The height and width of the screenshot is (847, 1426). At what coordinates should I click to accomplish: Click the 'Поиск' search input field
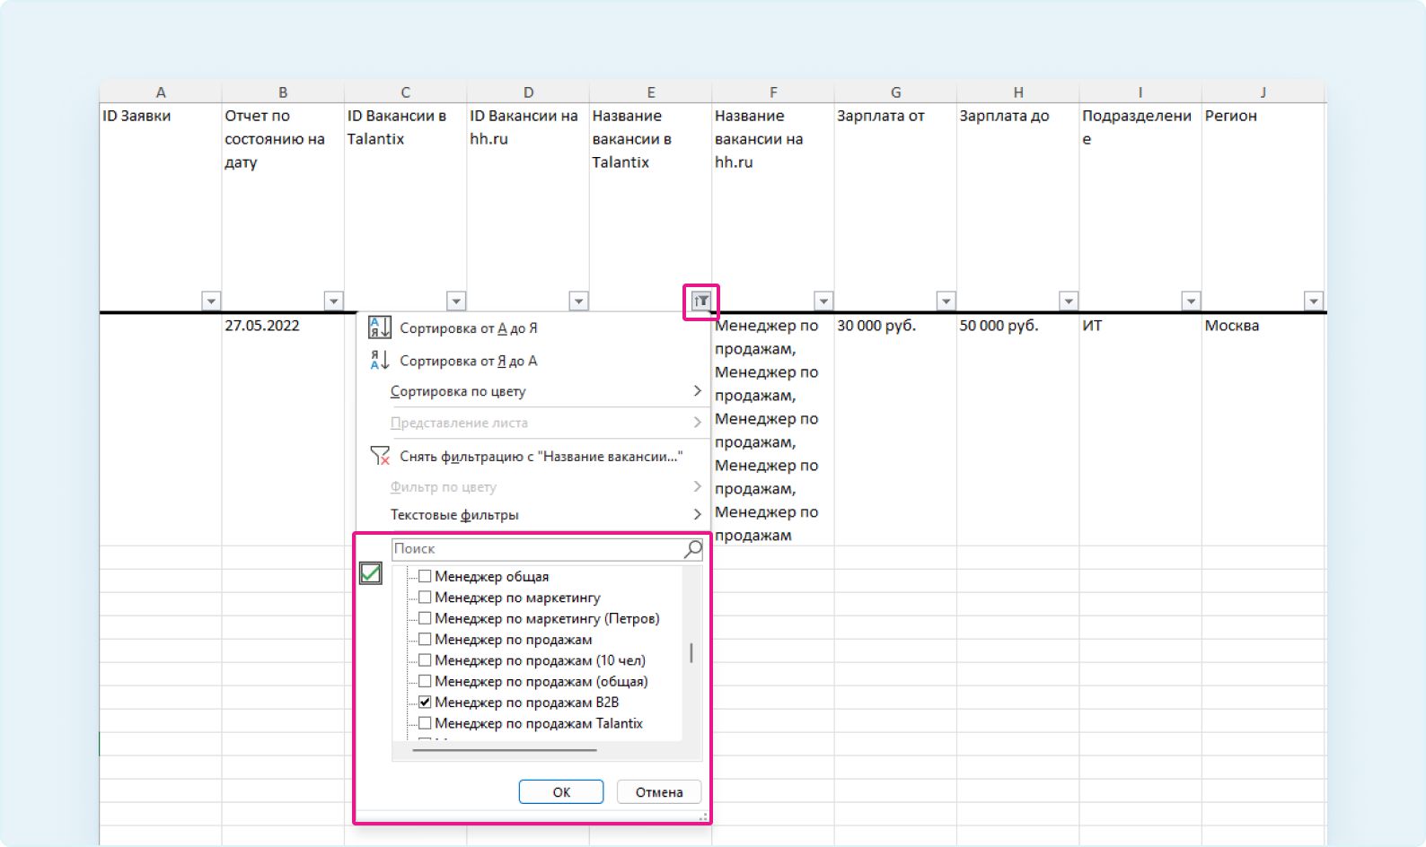click(x=536, y=549)
